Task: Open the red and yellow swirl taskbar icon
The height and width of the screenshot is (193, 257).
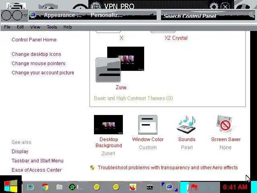Action: [x=133, y=187]
